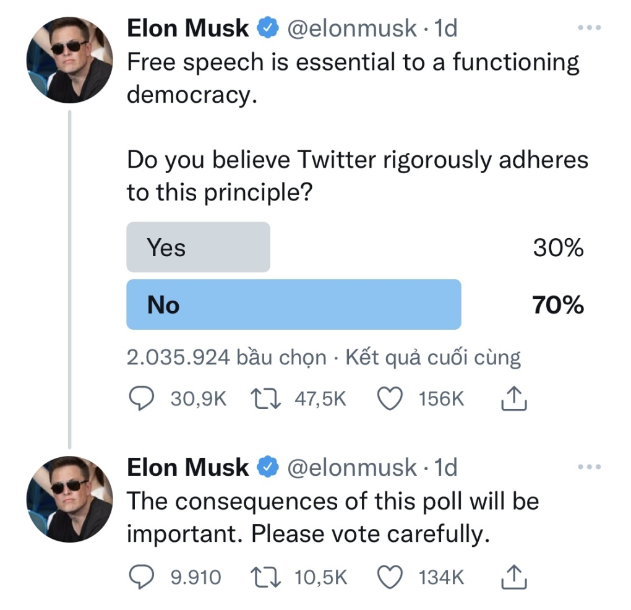Reply to the 'vote carefully' tweet
Viewport: 631px width, 610px height.
pos(141,578)
